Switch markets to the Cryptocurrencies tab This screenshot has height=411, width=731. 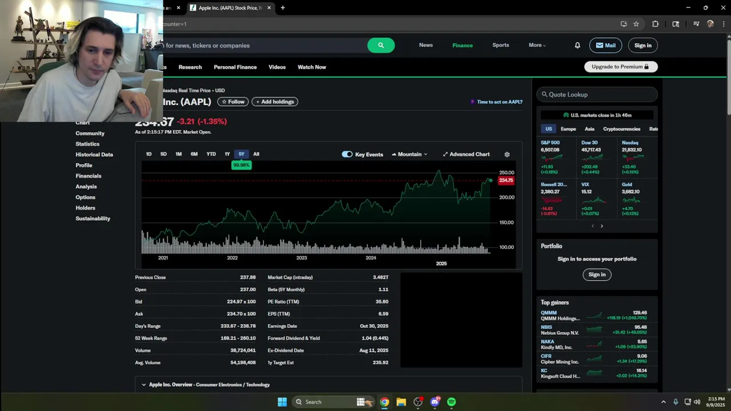622,129
